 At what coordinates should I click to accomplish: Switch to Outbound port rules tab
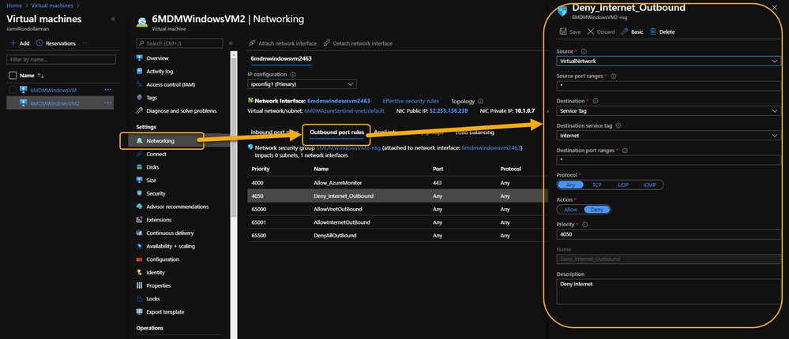[x=336, y=132]
